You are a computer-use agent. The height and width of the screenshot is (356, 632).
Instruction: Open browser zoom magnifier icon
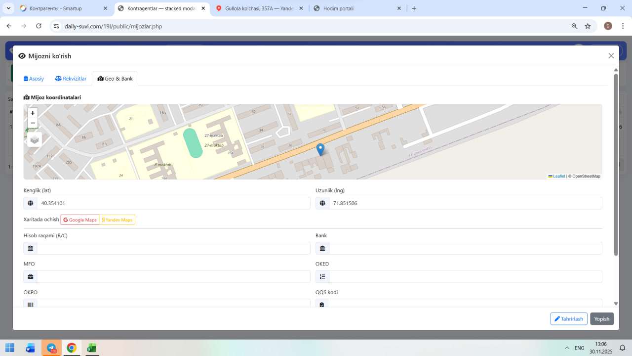574,26
